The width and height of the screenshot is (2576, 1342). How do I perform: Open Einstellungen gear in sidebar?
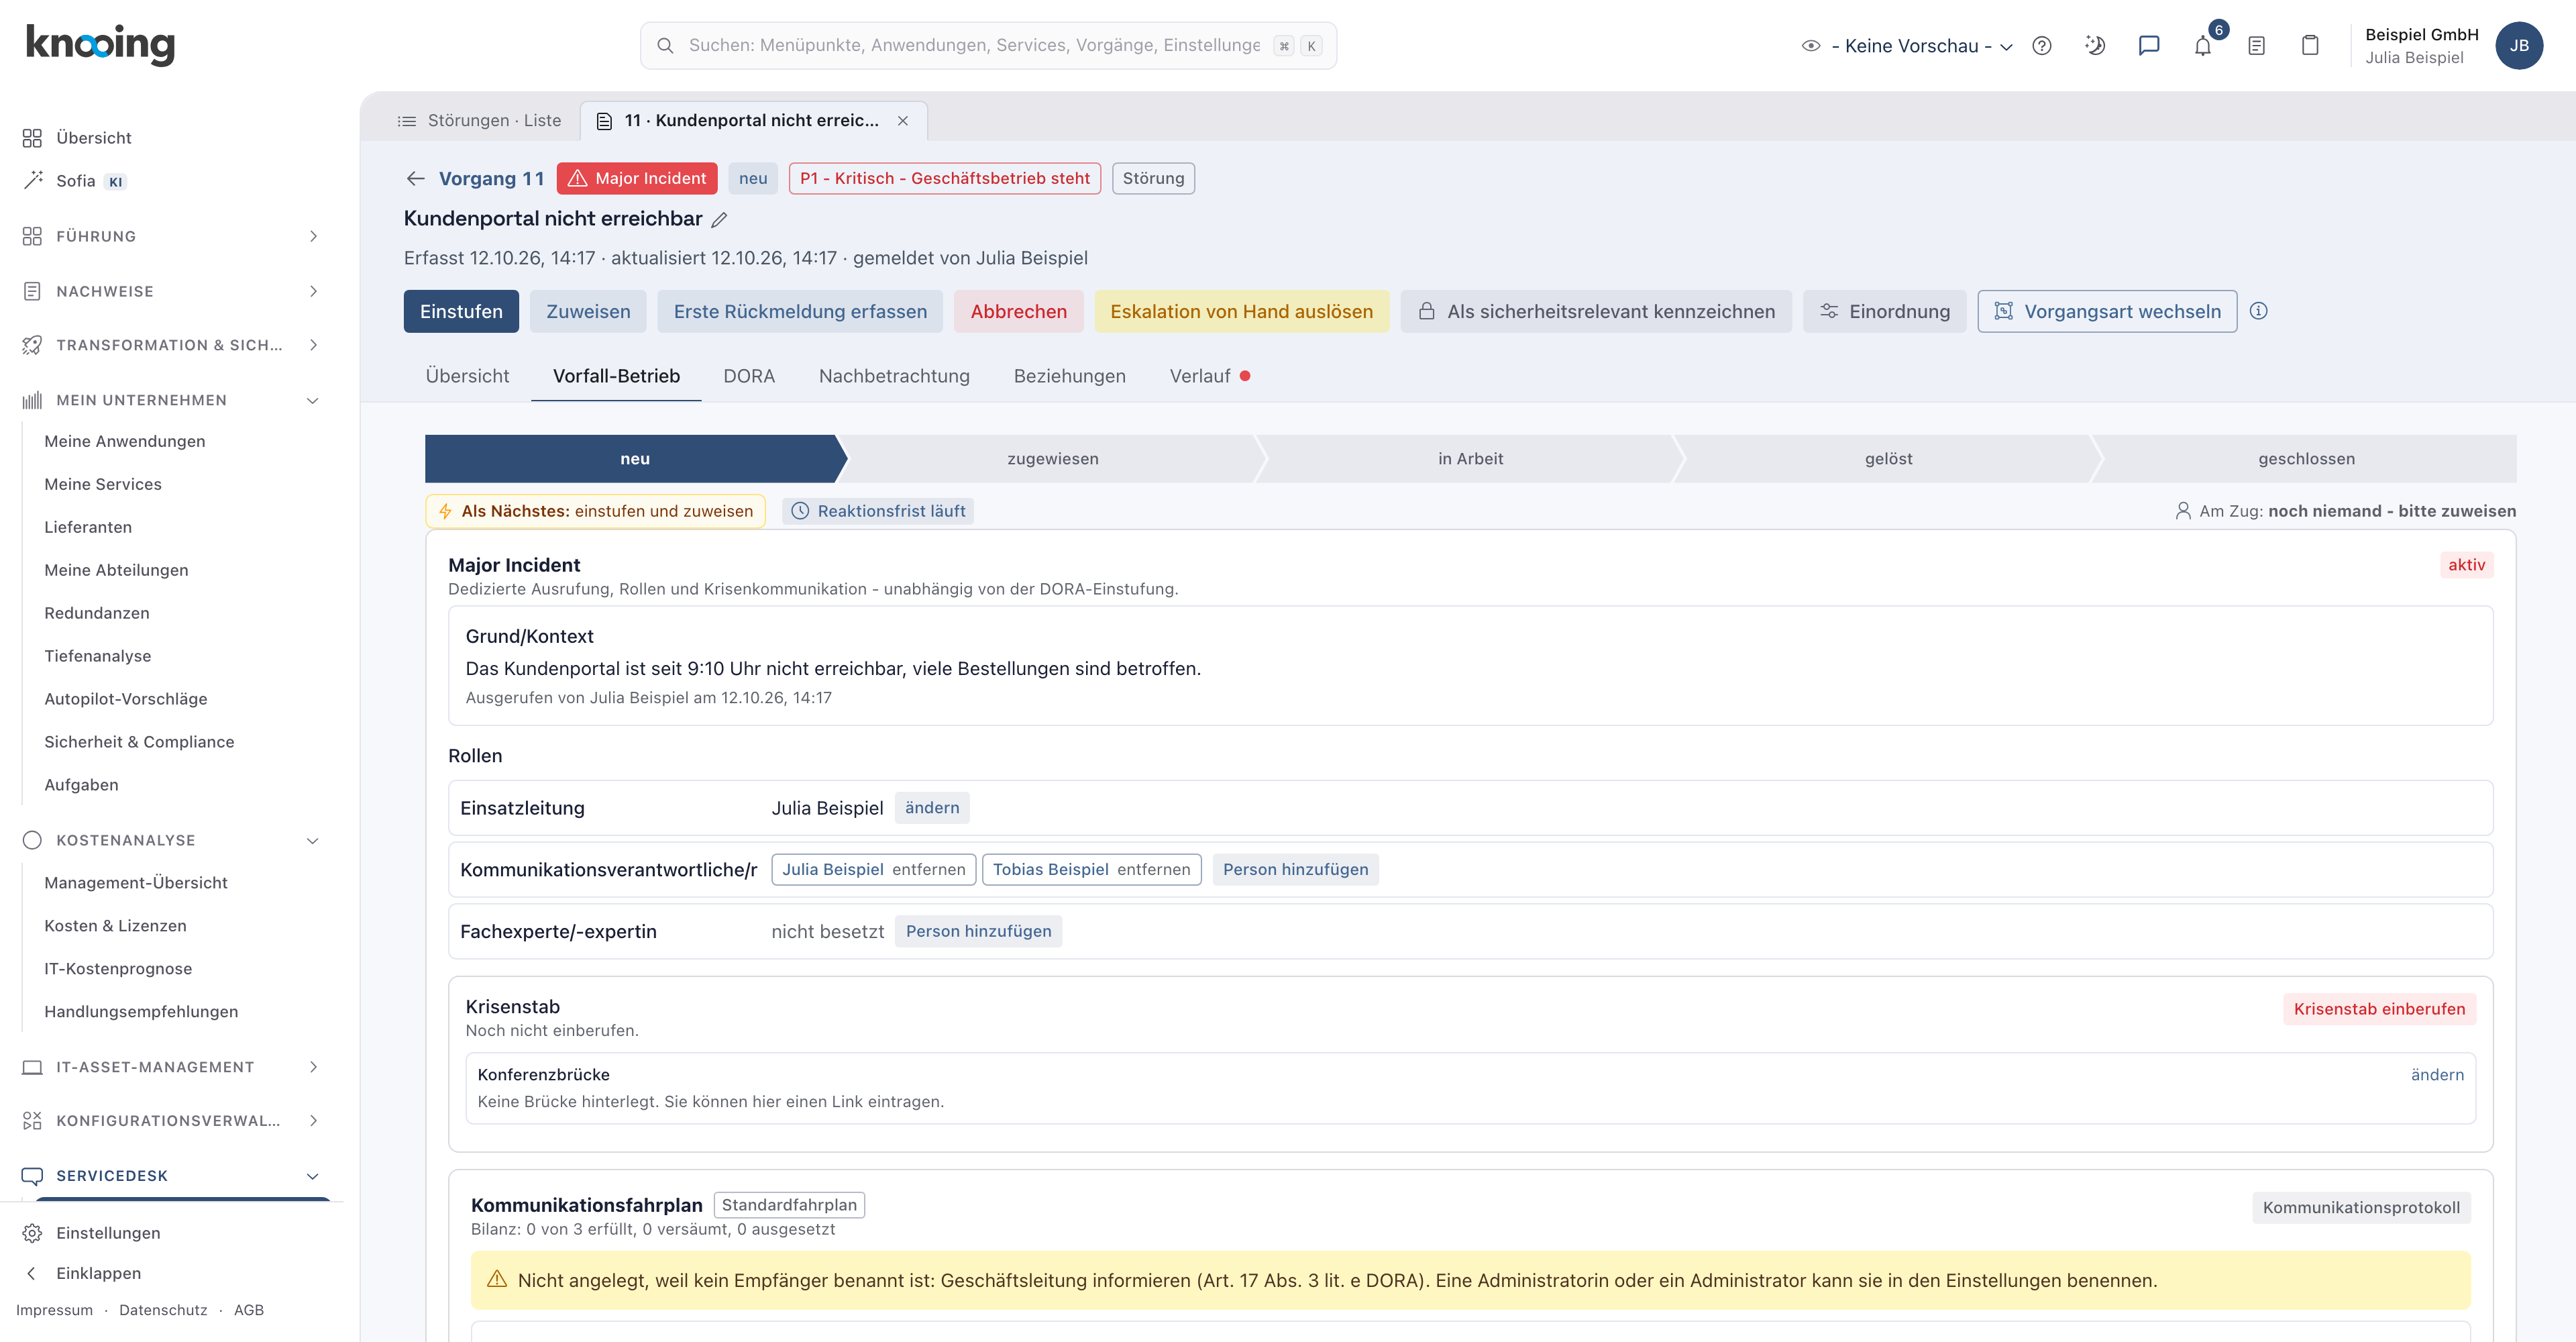tap(108, 1233)
